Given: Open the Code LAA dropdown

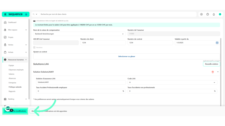Looking at the screenshot, I should pos(172,82).
